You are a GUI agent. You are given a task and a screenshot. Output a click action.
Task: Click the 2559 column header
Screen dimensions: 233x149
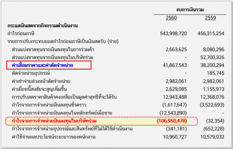[x=210, y=18]
